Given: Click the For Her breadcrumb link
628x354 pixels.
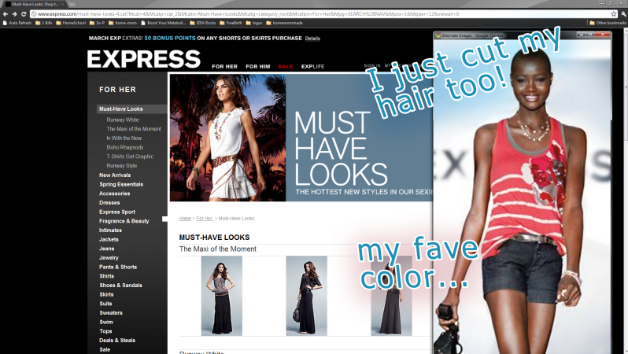Looking at the screenshot, I should [205, 219].
